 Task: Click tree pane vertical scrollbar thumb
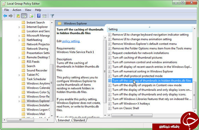coord(52,83)
